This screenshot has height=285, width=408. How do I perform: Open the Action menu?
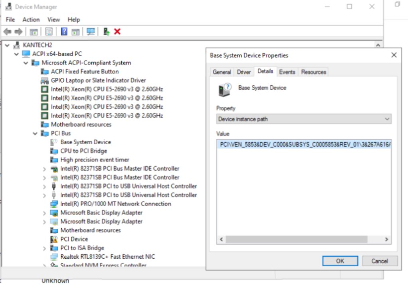coord(31,20)
